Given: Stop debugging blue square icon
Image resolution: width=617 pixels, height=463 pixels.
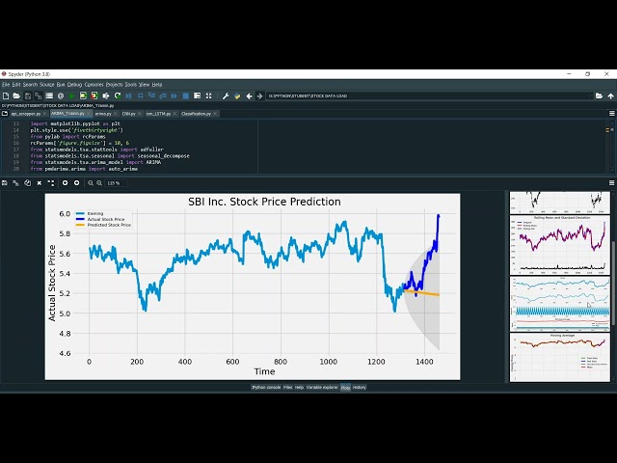Looking at the screenshot, I should tap(186, 95).
